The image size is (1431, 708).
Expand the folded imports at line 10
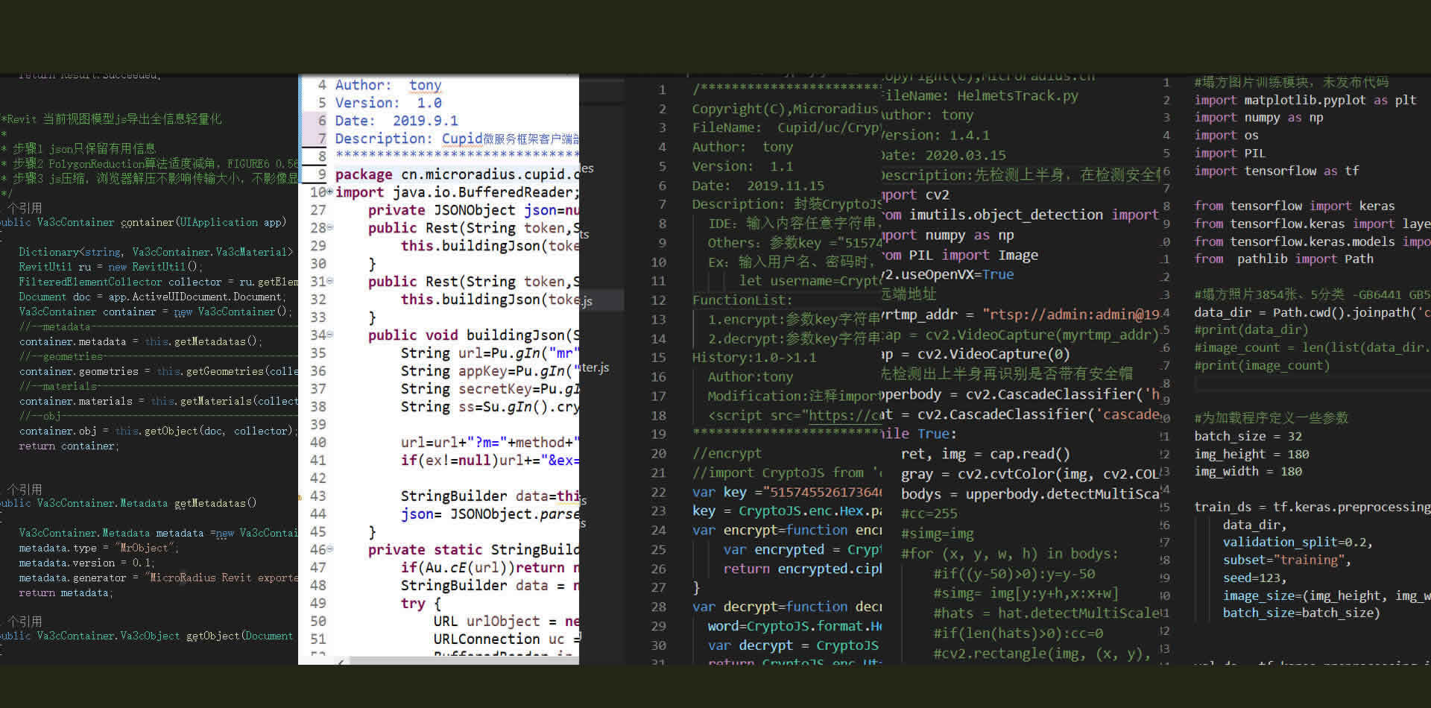click(x=330, y=192)
